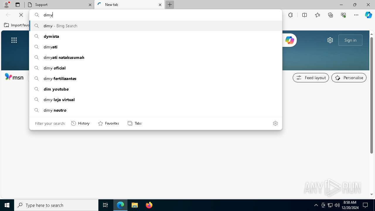Open Task View on taskbar
The width and height of the screenshot is (375, 211).
point(105,205)
